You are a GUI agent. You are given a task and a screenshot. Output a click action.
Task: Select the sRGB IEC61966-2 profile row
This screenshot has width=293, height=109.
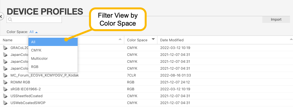point(146,89)
